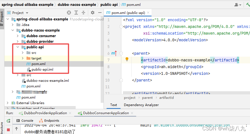
Task: Collapse the dubbo-nacos-example module
Action: [13, 30]
